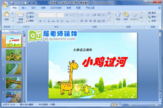Open the Developer ribbon tab
The image size is (163, 108).
point(90,8)
